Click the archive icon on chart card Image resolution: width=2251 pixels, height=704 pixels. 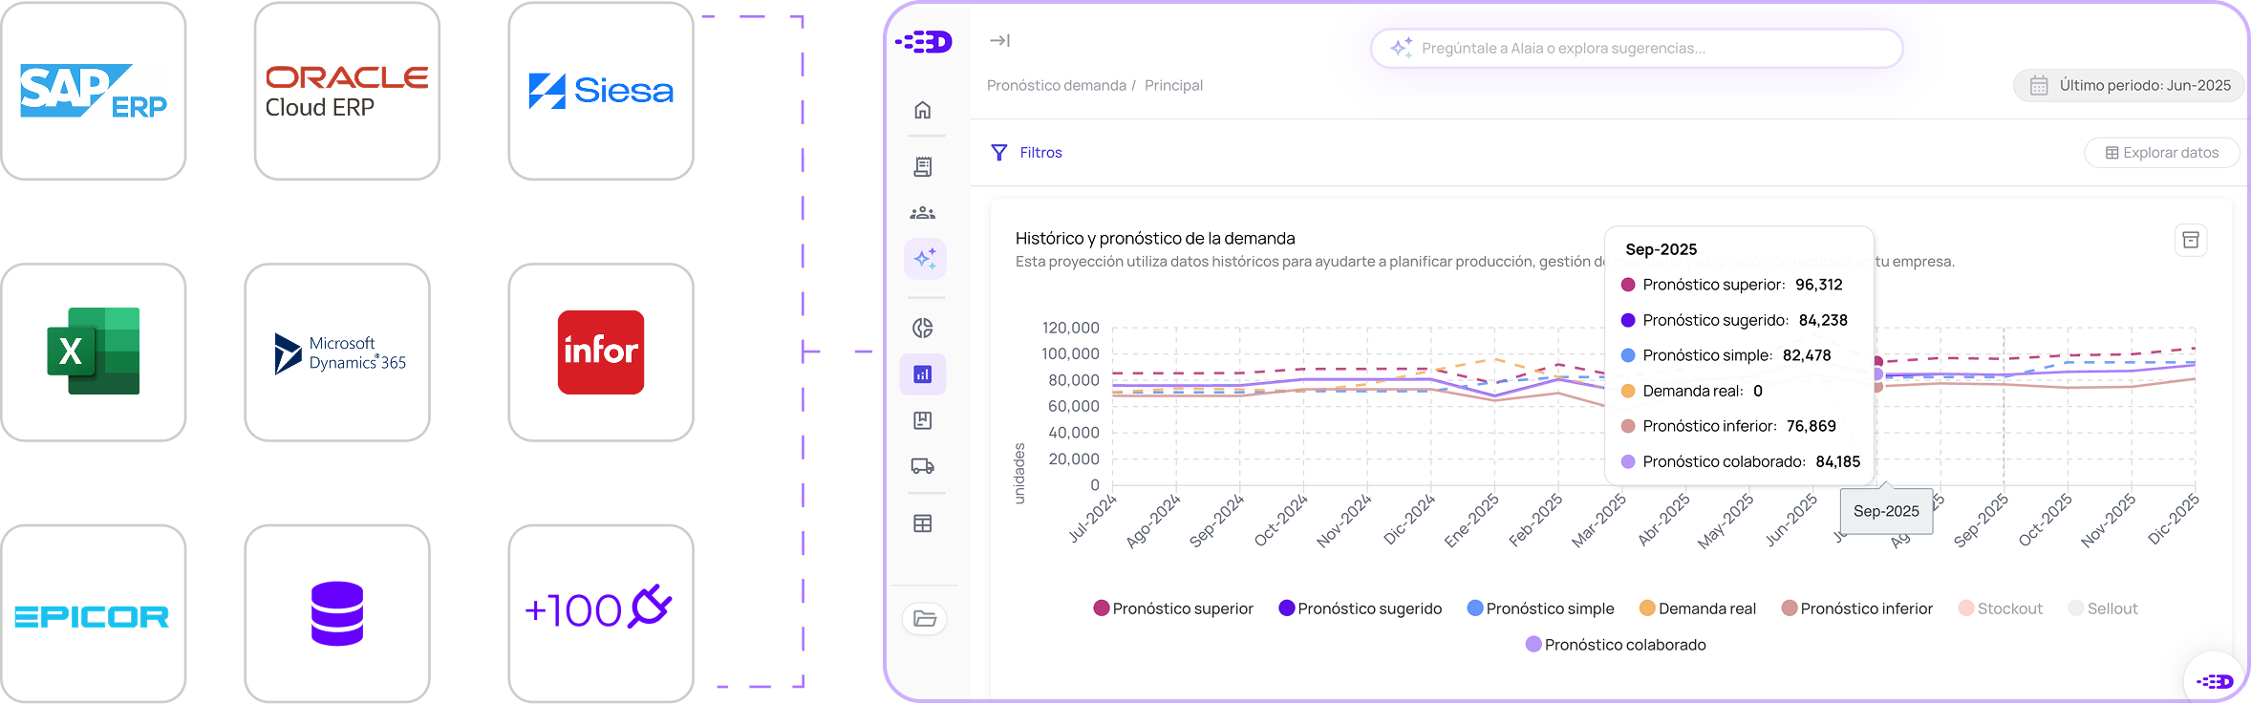(2191, 240)
